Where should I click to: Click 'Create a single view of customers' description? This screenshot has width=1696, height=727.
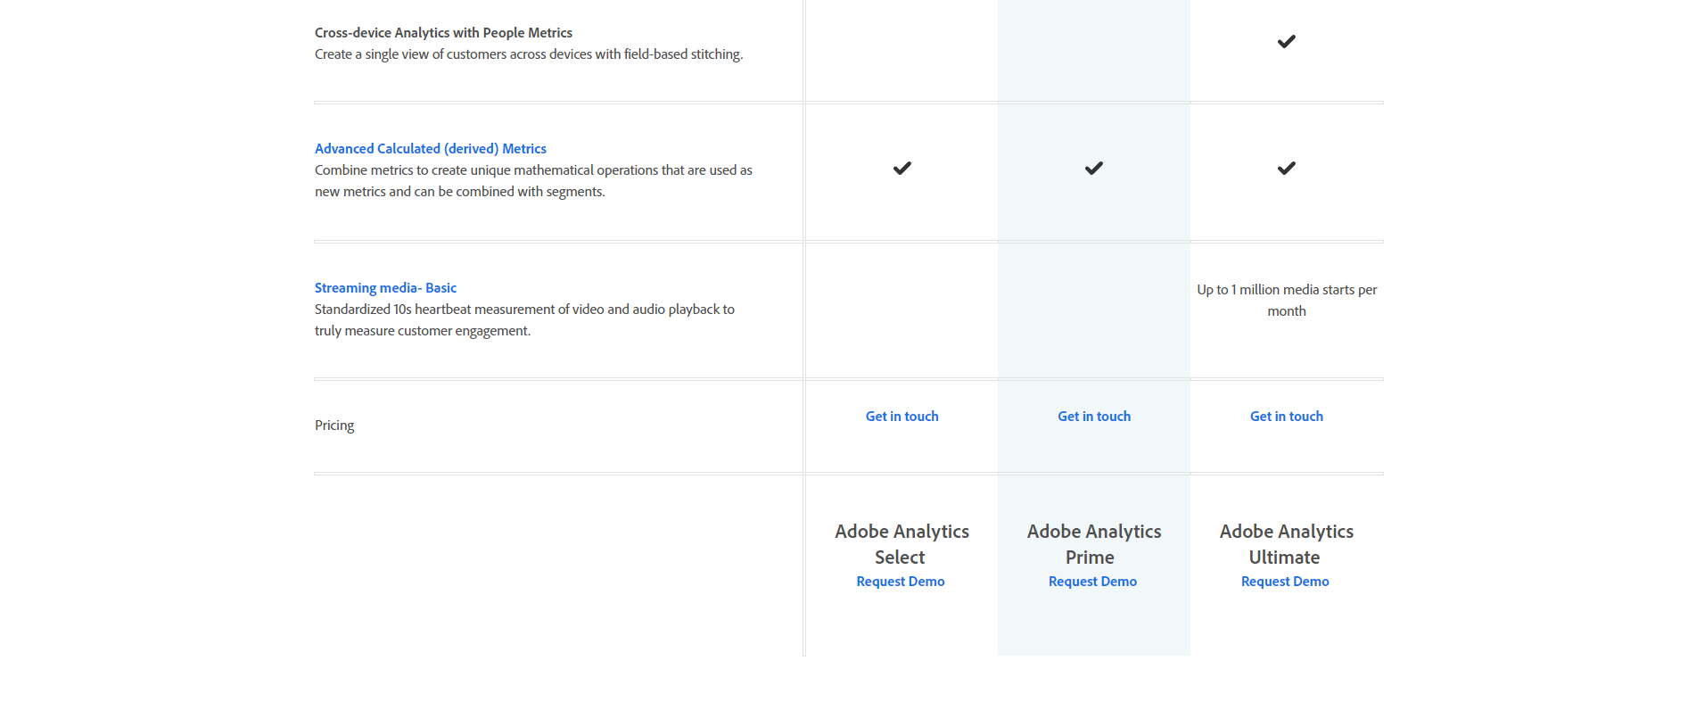(x=529, y=54)
